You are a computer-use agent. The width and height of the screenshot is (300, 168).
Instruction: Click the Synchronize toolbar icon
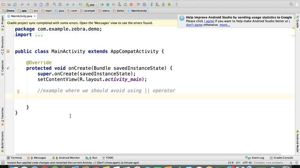[15, 4]
